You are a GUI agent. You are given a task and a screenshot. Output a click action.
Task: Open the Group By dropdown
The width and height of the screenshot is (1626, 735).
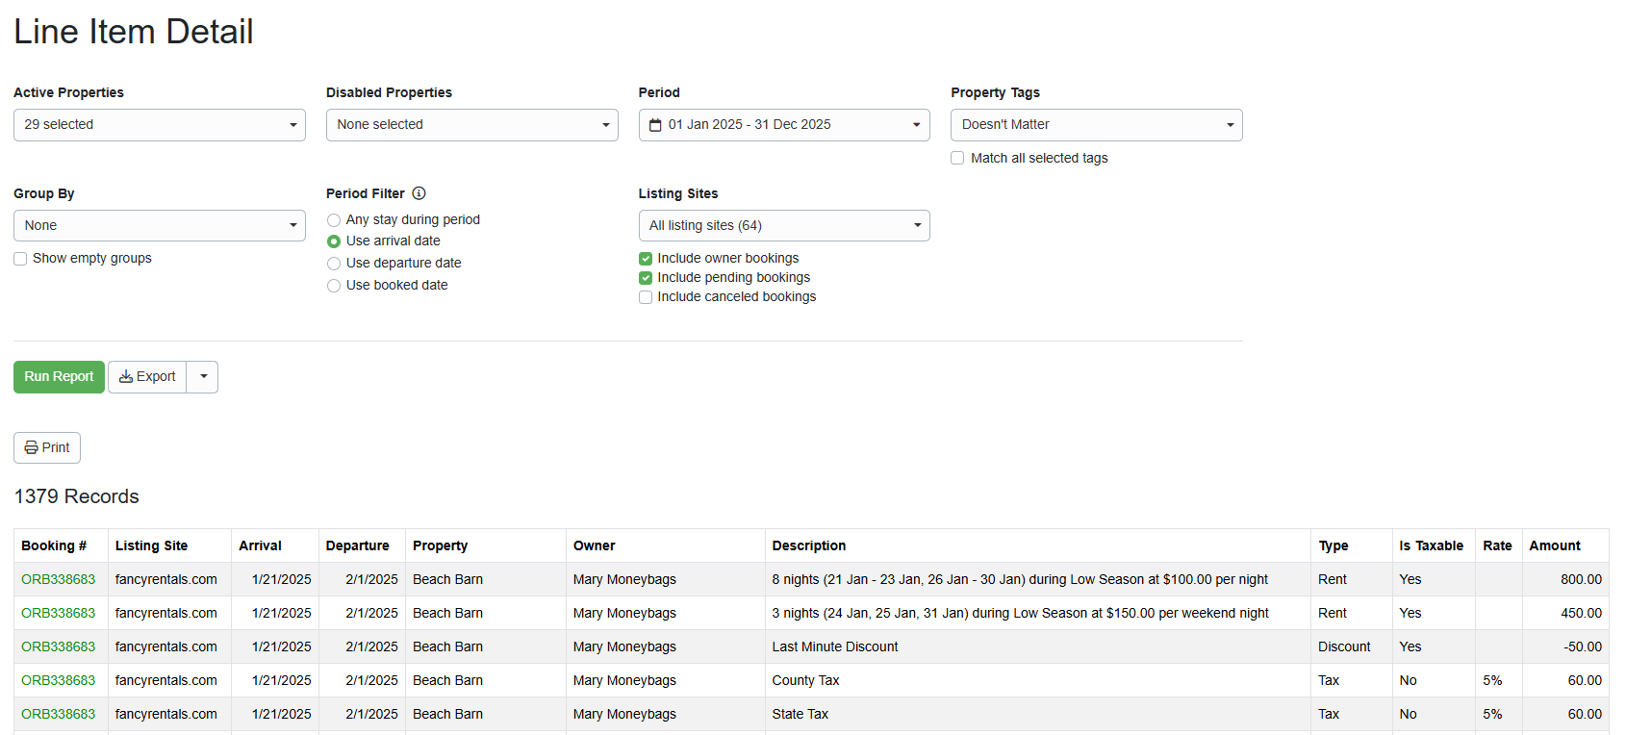point(160,225)
